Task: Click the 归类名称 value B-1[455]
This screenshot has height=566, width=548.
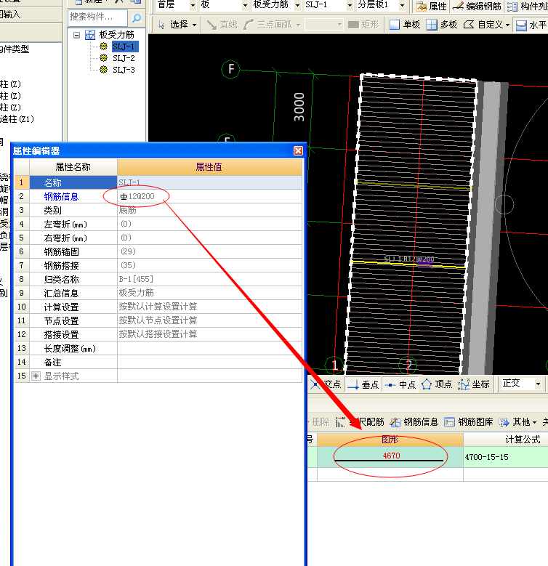Action: coord(209,279)
